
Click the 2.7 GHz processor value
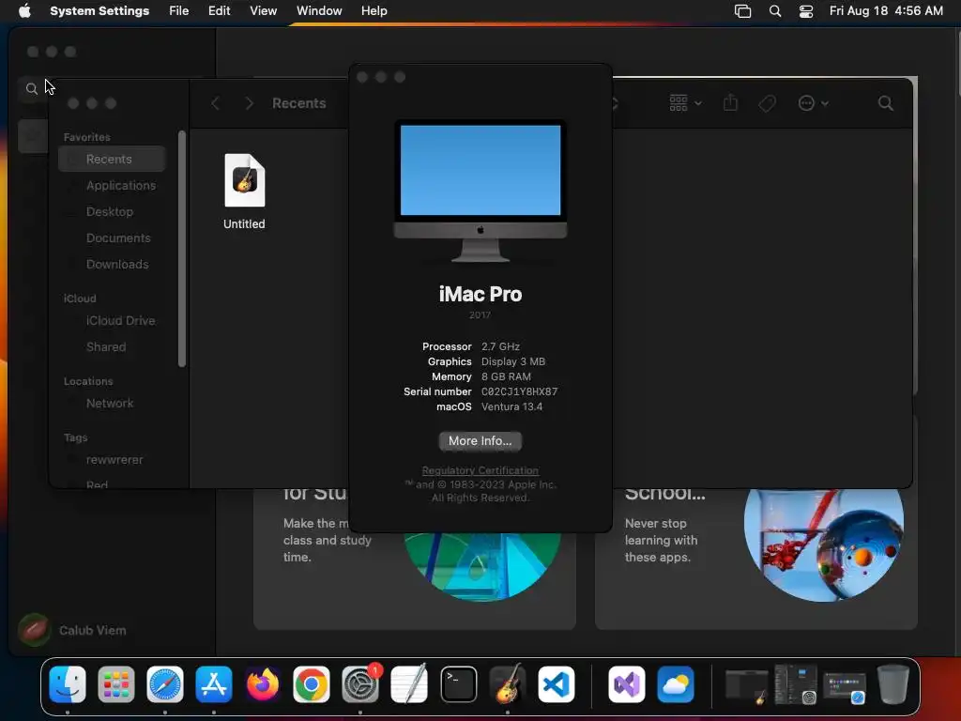tap(500, 346)
